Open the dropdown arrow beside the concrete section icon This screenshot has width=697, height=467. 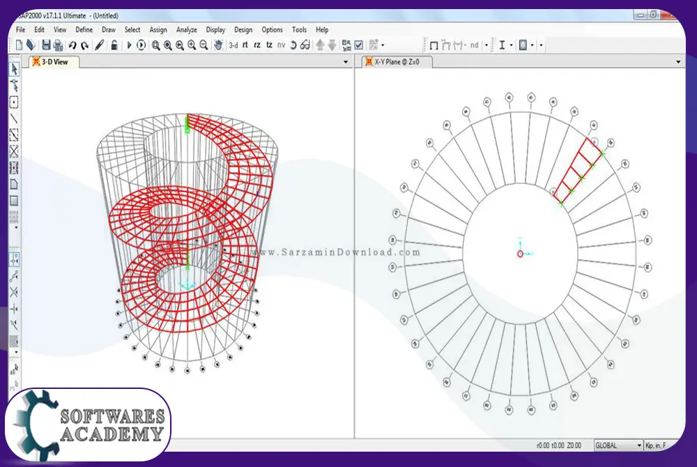pos(533,45)
